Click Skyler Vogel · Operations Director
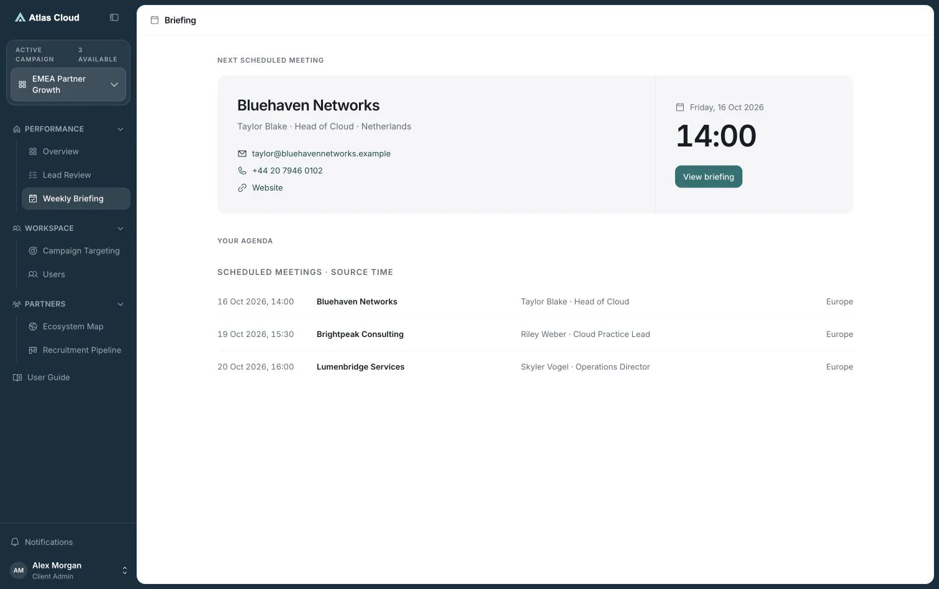 [585, 367]
